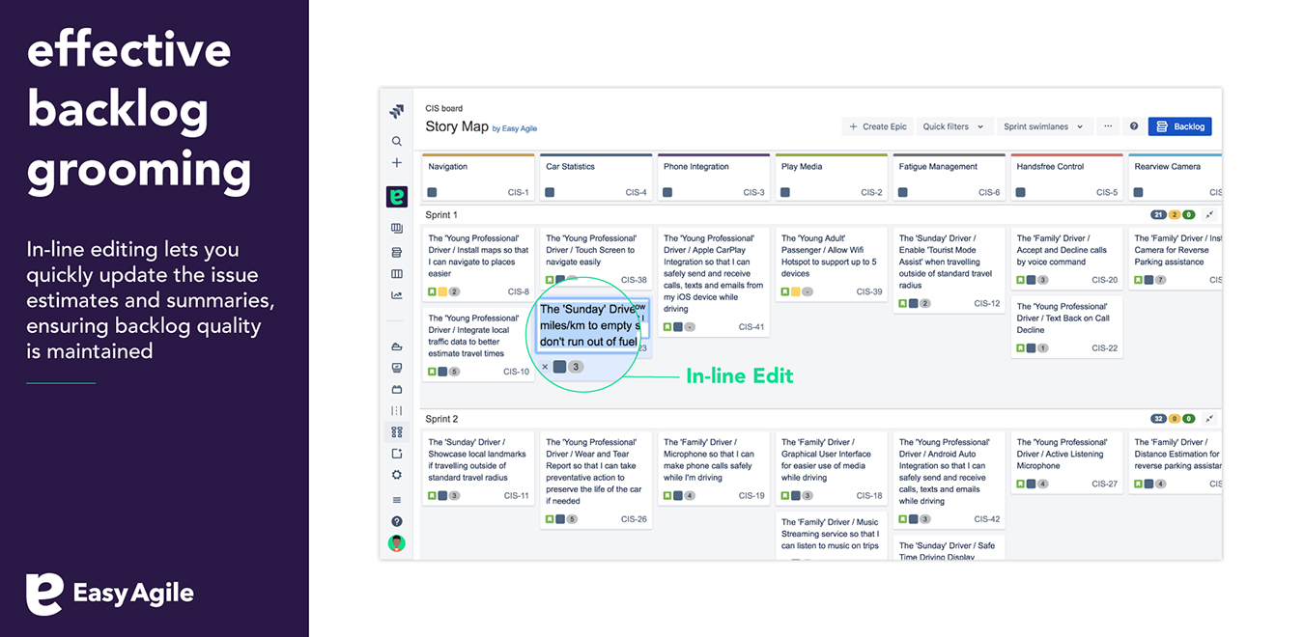The height and width of the screenshot is (637, 1304).
Task: Collapse Sprint 1 swimlane arrows icon
Action: point(1209,214)
